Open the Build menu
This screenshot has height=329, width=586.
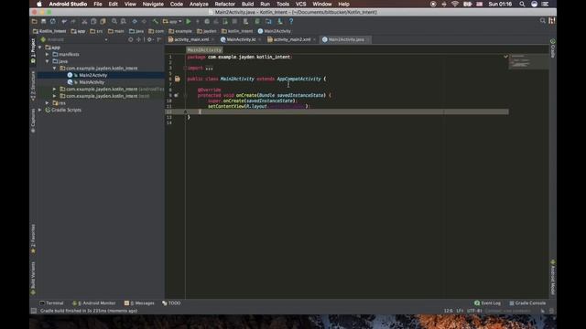point(247,4)
